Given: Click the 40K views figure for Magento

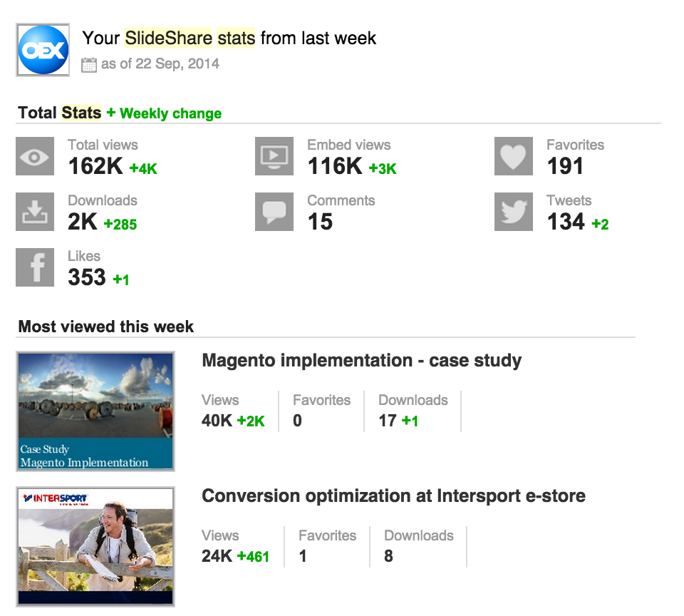Looking at the screenshot, I should [x=217, y=421].
